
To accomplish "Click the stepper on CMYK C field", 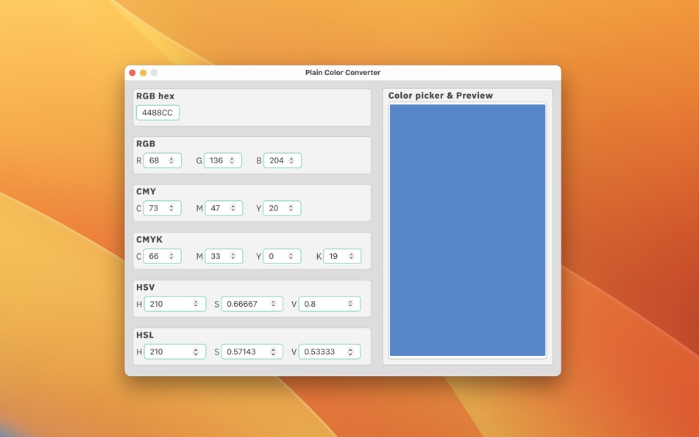I will (171, 257).
